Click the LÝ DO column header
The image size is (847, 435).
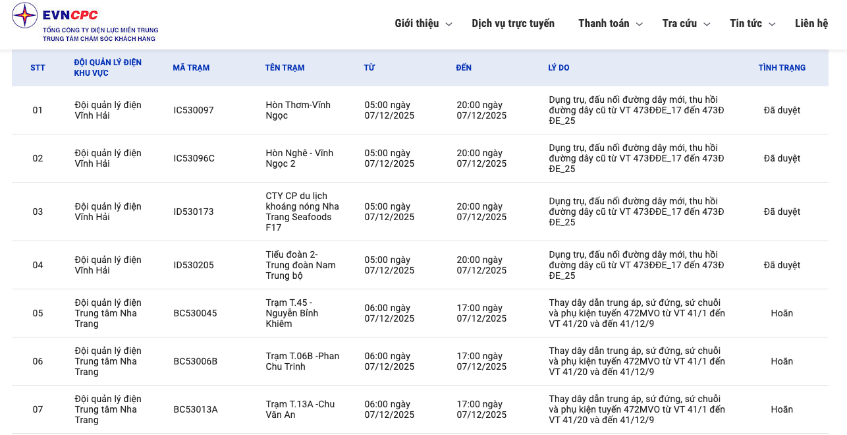pyautogui.click(x=559, y=68)
